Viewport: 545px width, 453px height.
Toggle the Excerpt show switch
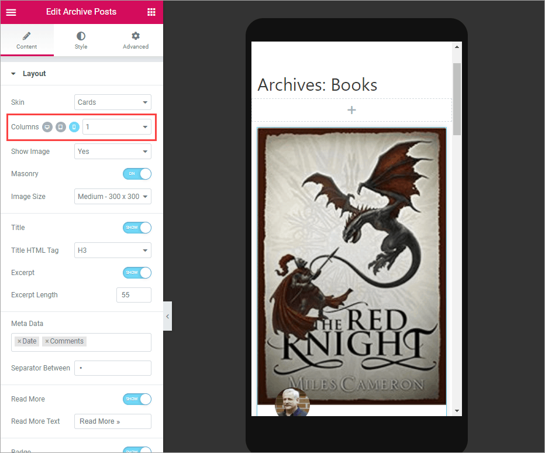click(x=137, y=272)
